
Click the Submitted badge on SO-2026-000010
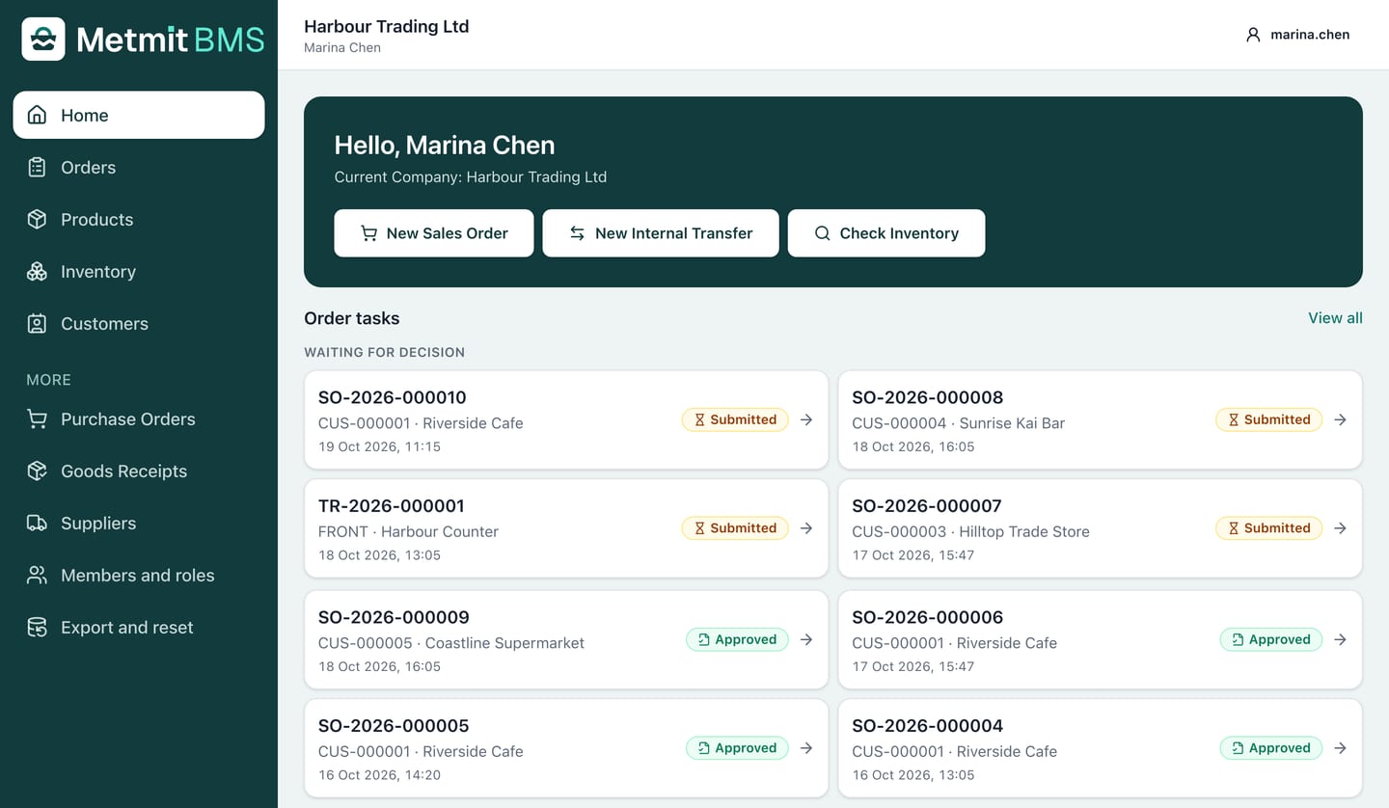click(735, 419)
